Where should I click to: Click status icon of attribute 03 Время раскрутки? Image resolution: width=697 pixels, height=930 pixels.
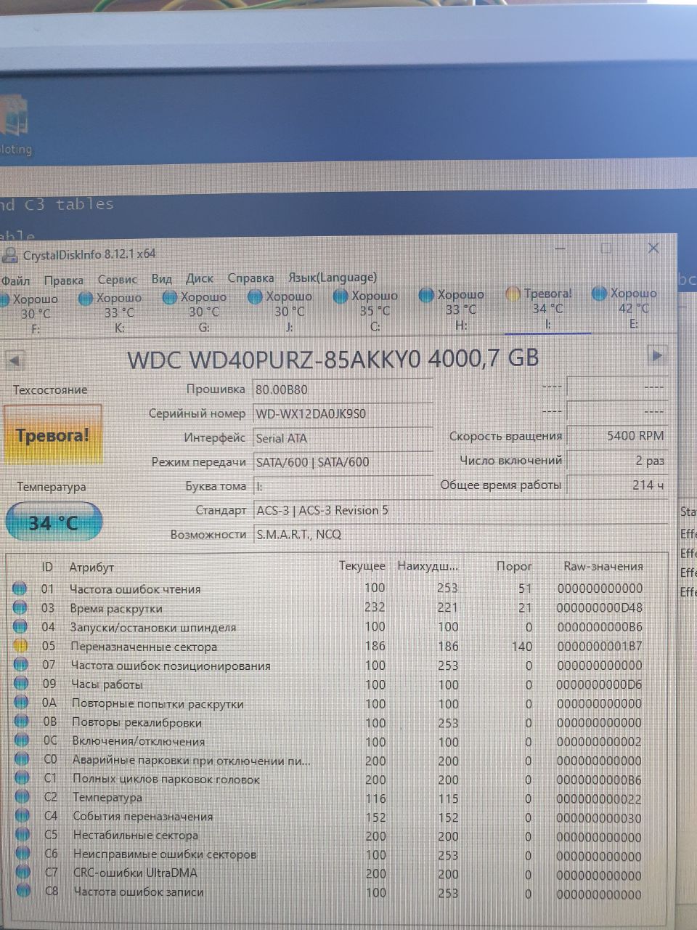[20, 607]
